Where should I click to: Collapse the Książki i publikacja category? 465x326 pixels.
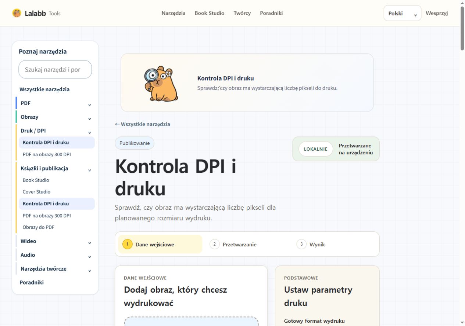pyautogui.click(x=55, y=169)
